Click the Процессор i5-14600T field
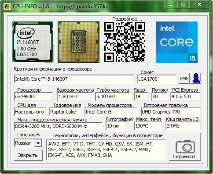 coord(33,96)
